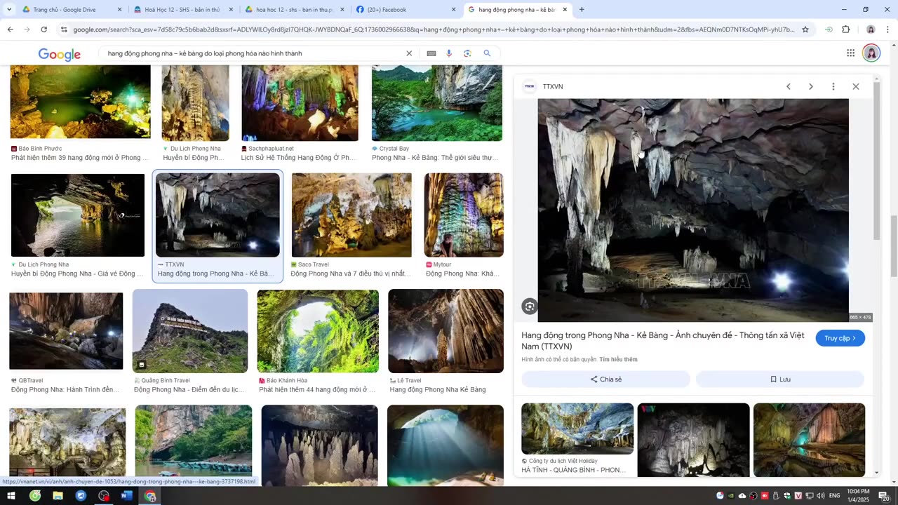Open File Explorer from the taskbar
The height and width of the screenshot is (505, 898).
tap(58, 496)
